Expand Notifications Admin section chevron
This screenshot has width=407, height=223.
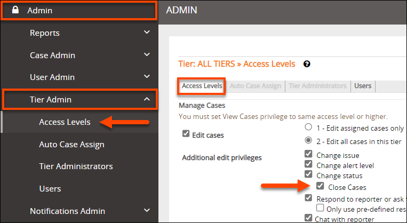click(147, 211)
